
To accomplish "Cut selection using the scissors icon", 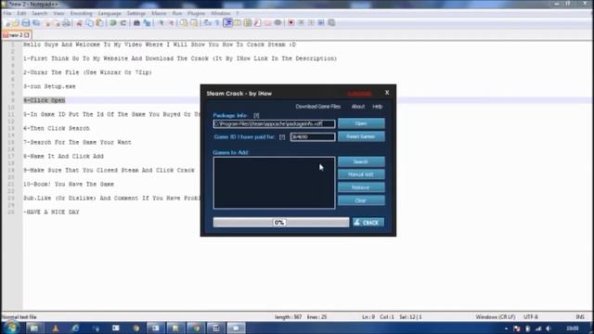I will [x=79, y=23].
